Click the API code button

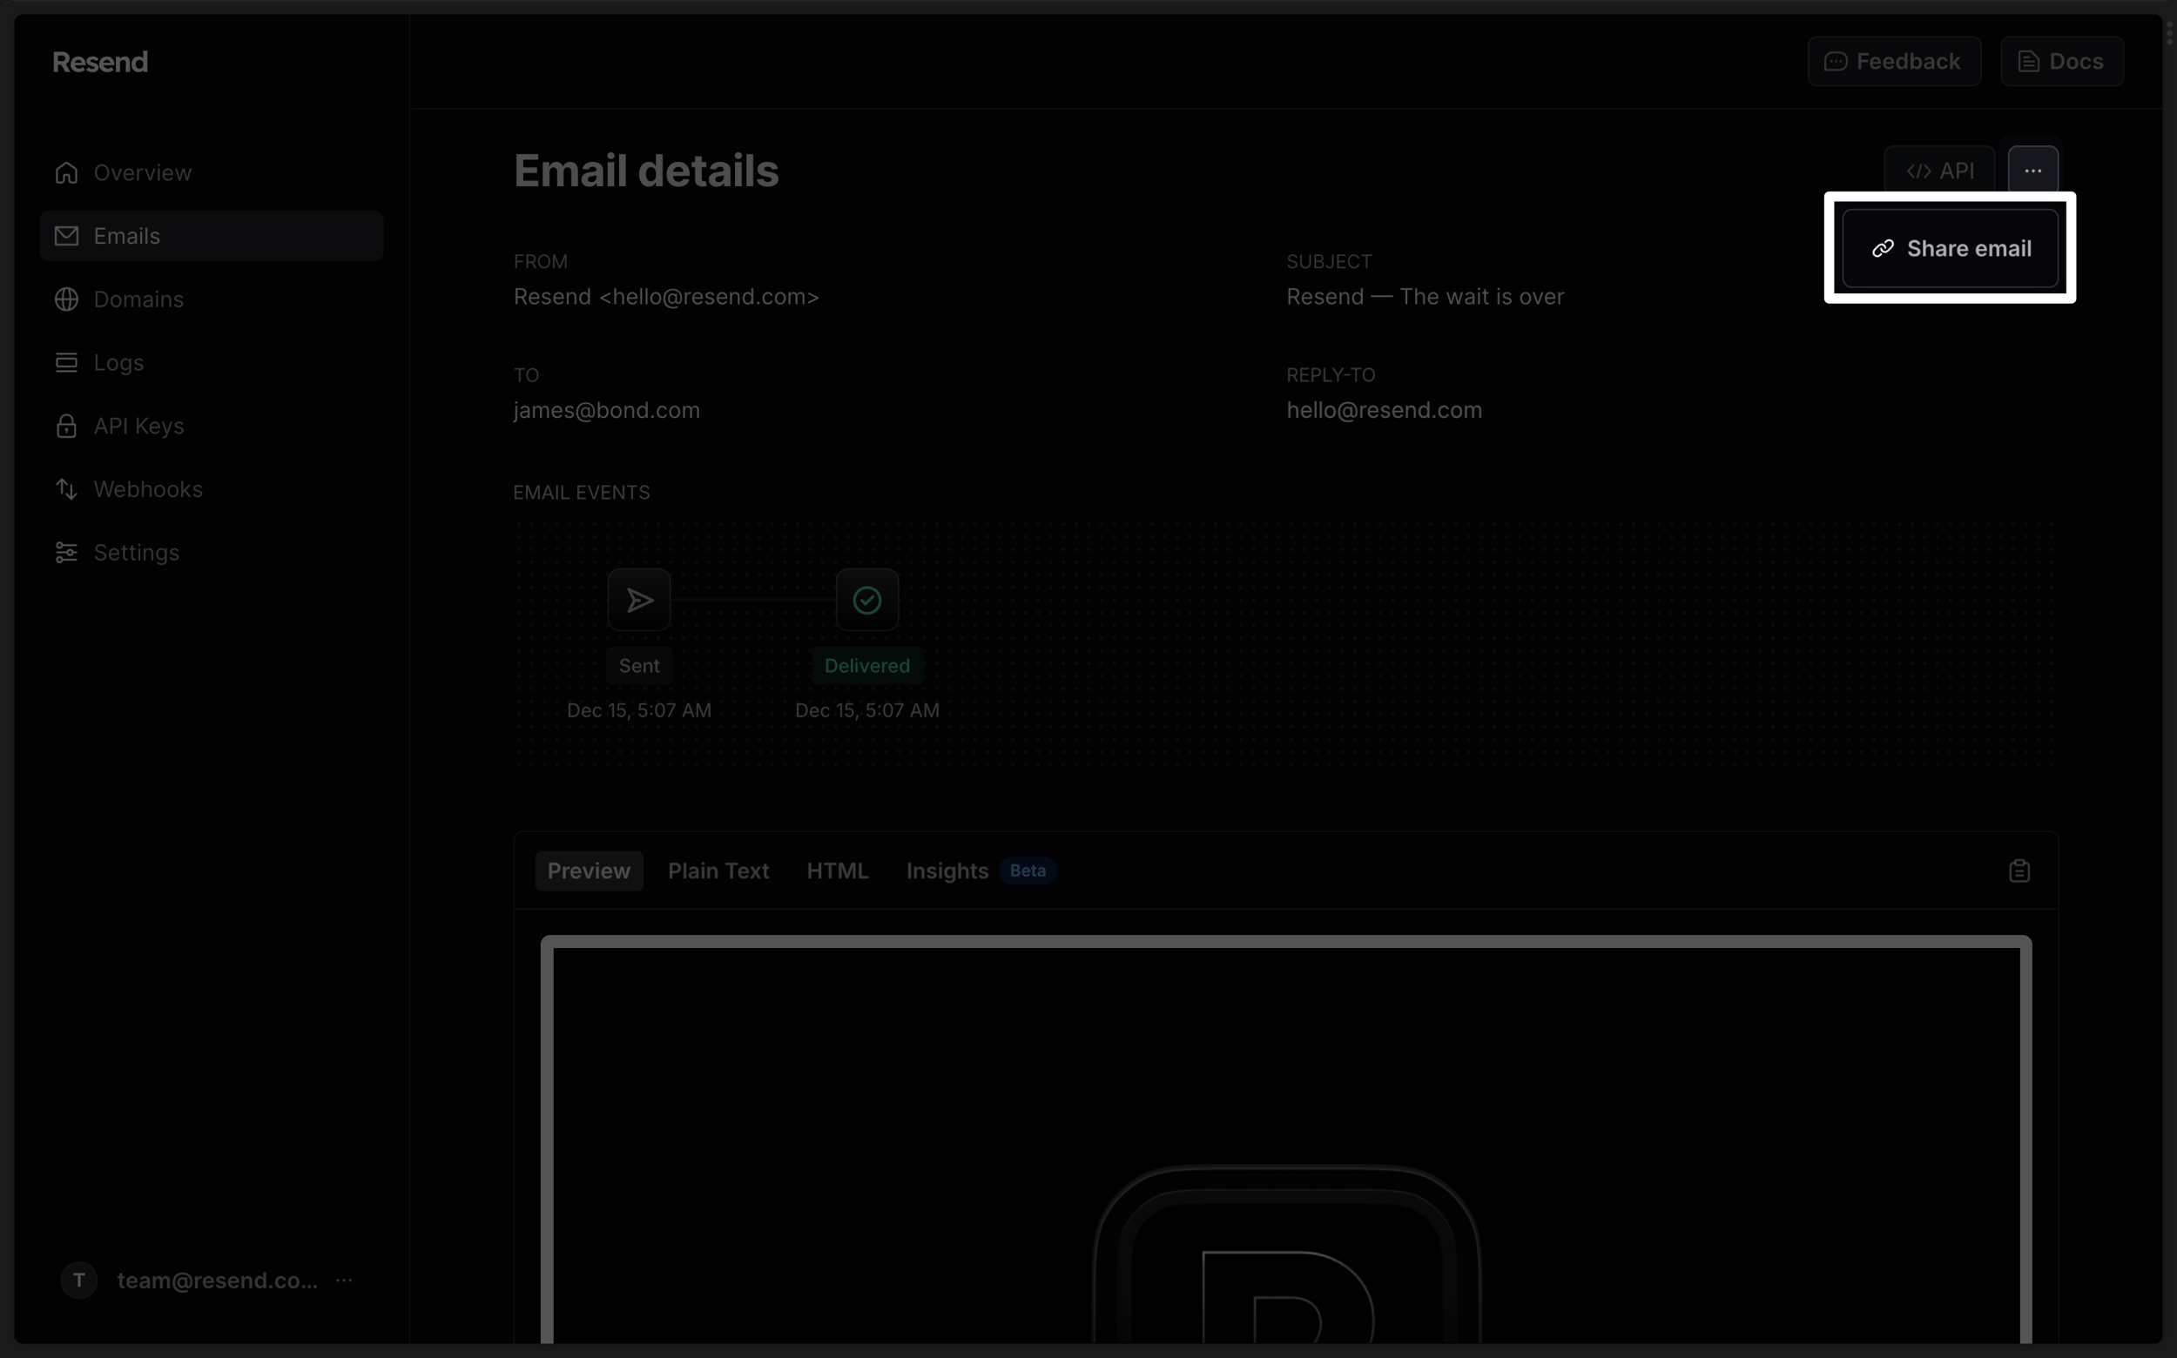tap(1940, 171)
